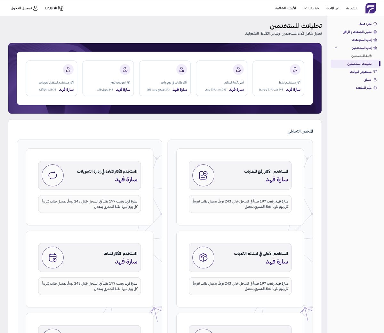Click the building icon beside إدارة المستخدمين
The width and height of the screenshot is (384, 333).
(375, 48)
